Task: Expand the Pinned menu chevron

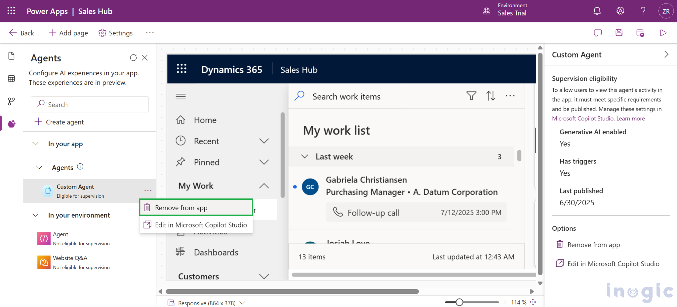Action: click(264, 162)
